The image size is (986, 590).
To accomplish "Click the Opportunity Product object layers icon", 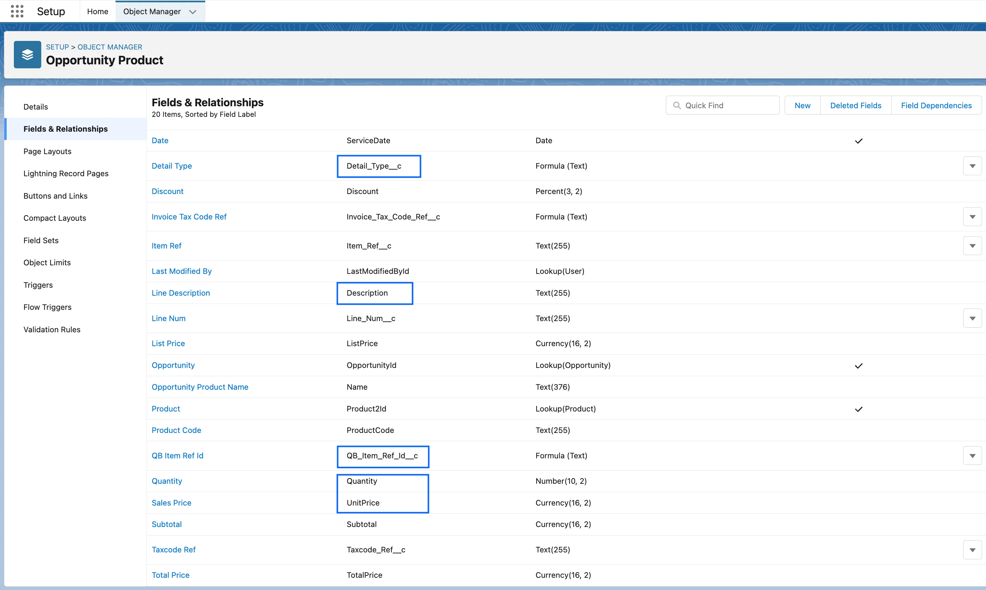I will click(27, 54).
